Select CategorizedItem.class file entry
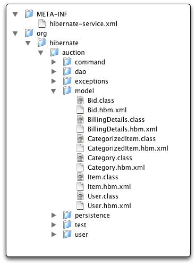Image resolution: width=196 pixels, height=265 pixels. click(x=122, y=138)
